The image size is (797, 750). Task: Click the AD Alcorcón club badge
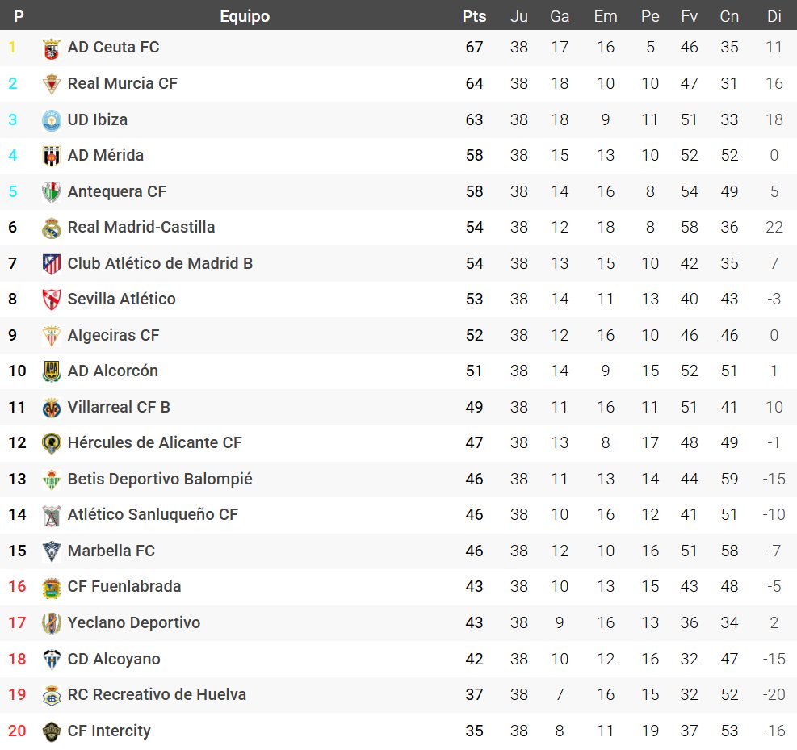pos(52,371)
